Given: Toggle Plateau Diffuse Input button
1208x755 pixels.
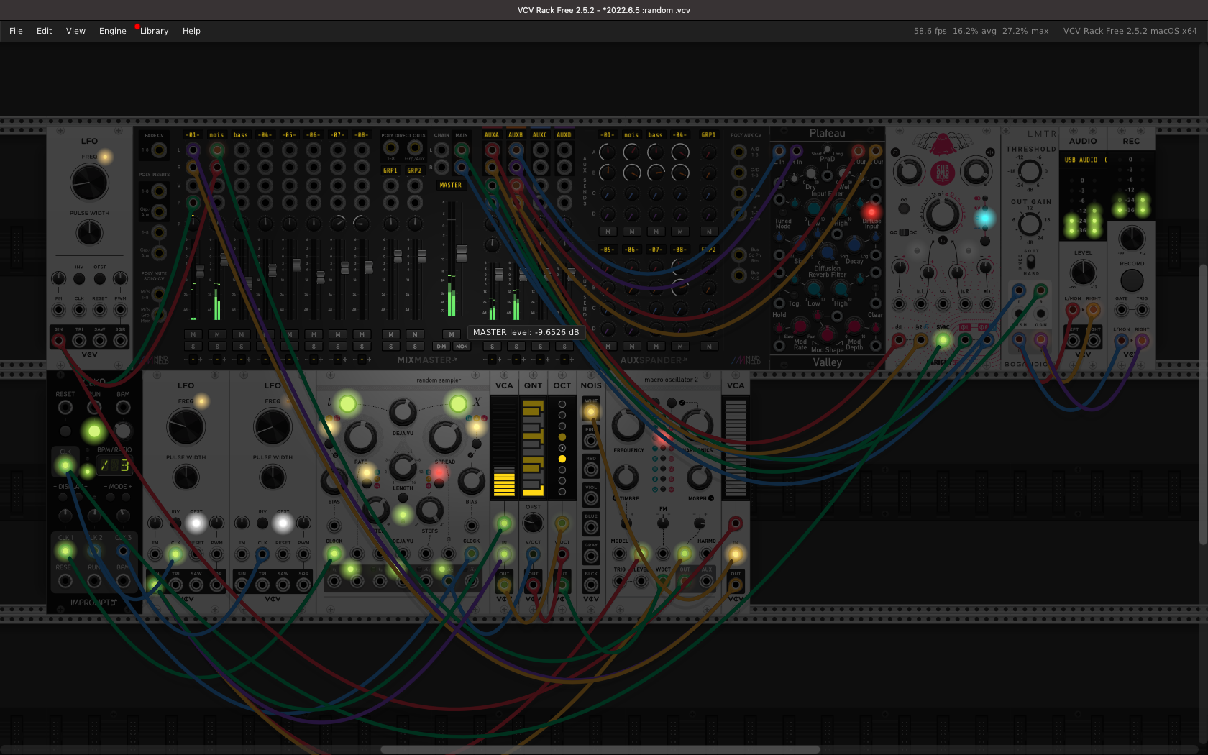Looking at the screenshot, I should pos(871,212).
